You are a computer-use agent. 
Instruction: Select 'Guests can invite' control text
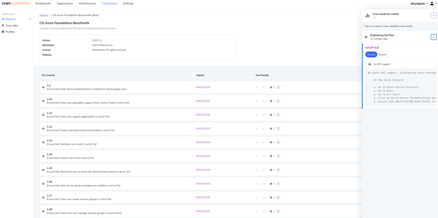[x=71, y=158]
